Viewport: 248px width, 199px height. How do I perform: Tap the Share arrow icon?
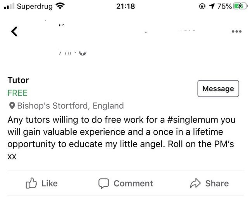tap(195, 183)
